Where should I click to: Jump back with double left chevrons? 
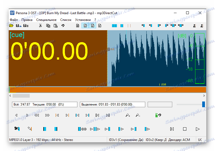(37, 115)
